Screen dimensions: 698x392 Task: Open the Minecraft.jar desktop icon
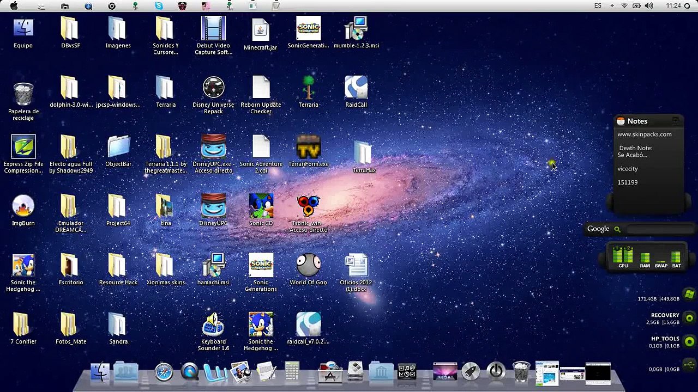(x=261, y=30)
